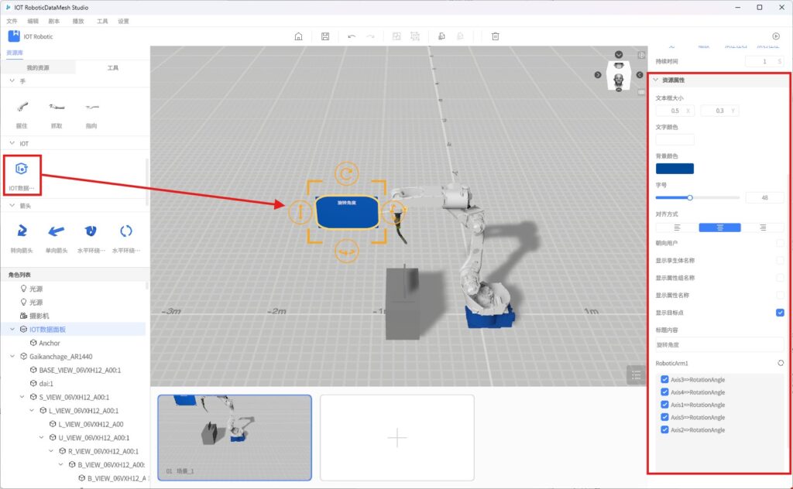This screenshot has height=489, width=793.
Task: Click the undo arrow icon
Action: coord(352,36)
